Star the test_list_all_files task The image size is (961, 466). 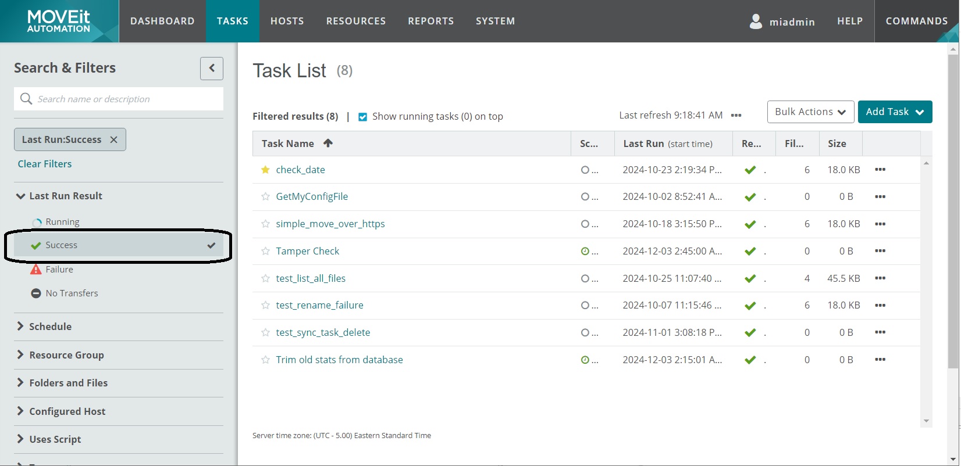click(x=265, y=278)
